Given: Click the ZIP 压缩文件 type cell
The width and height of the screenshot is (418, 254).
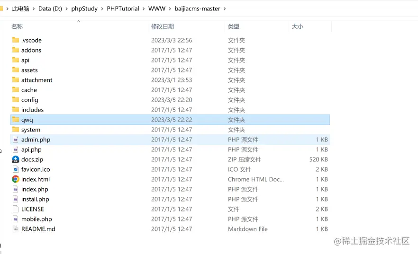Looking at the screenshot, I should click(245, 159).
